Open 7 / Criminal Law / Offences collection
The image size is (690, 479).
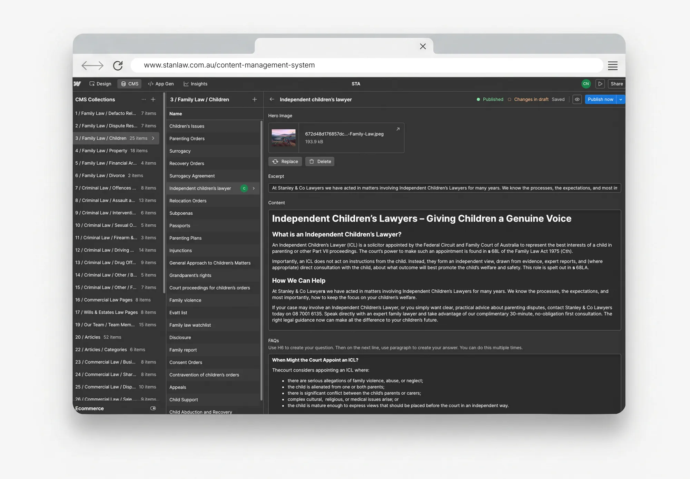point(116,188)
